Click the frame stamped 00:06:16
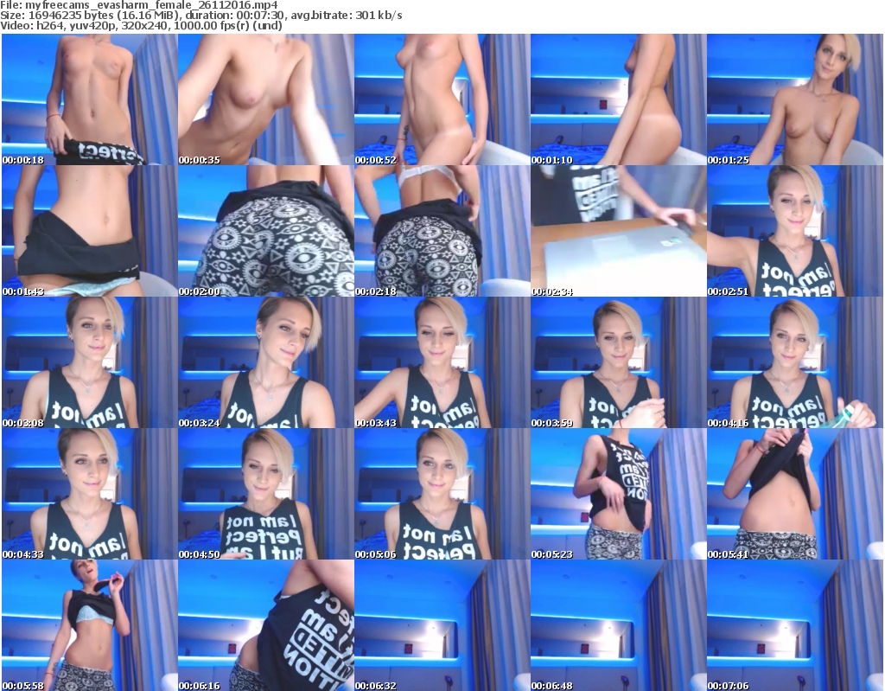Viewport: 885px width, 691px height. click(265, 625)
